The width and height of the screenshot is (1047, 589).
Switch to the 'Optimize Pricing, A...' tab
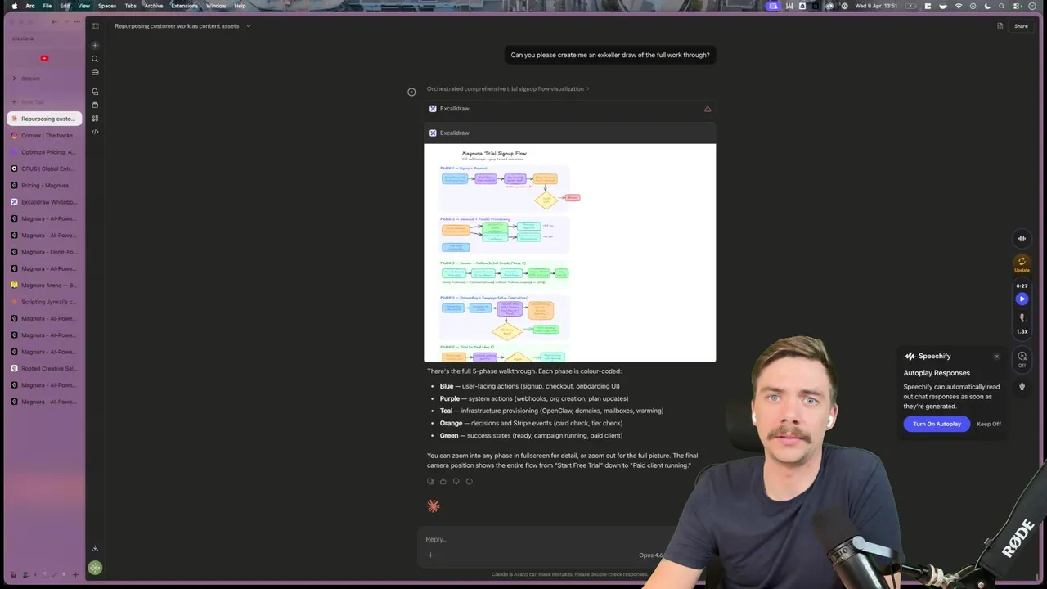(x=44, y=152)
